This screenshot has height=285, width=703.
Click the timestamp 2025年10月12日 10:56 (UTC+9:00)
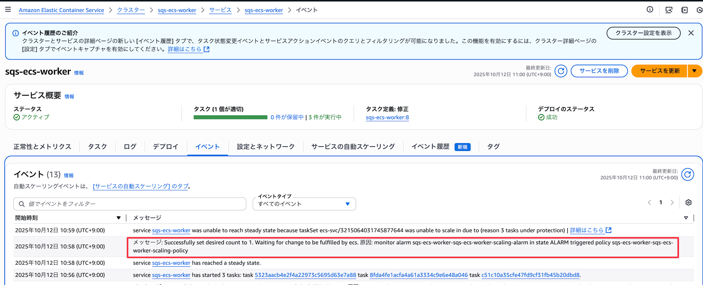tap(60, 275)
